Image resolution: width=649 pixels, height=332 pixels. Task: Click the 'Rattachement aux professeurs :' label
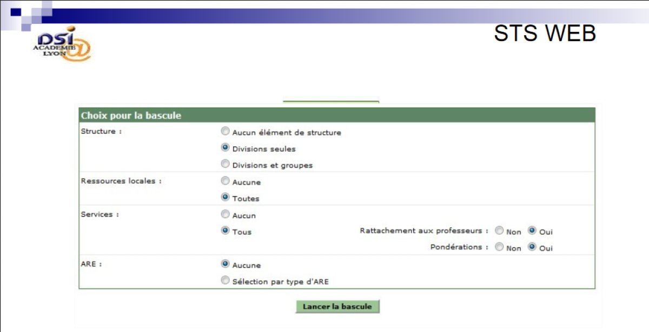423,231
